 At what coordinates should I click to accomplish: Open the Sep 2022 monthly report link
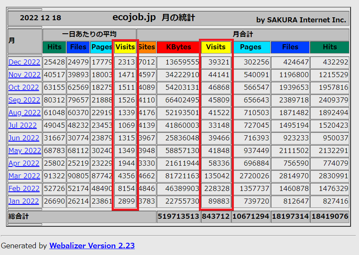(x=24, y=100)
